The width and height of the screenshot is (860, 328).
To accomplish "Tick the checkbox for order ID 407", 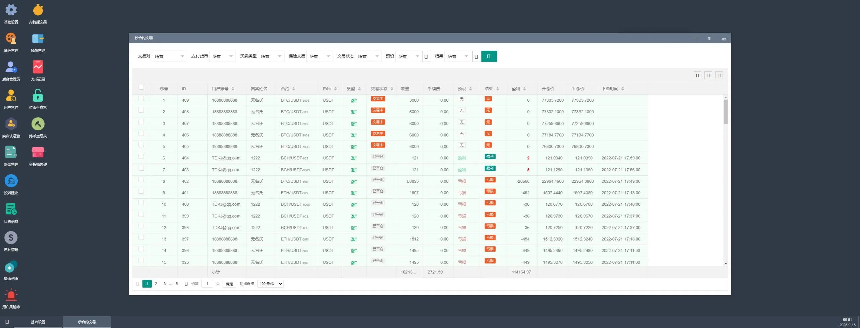I will (141, 122).
